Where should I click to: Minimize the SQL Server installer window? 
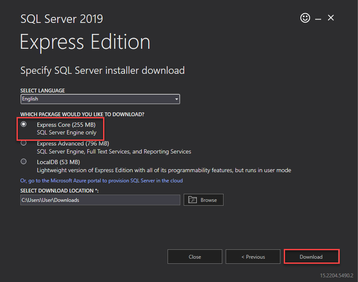pos(318,19)
